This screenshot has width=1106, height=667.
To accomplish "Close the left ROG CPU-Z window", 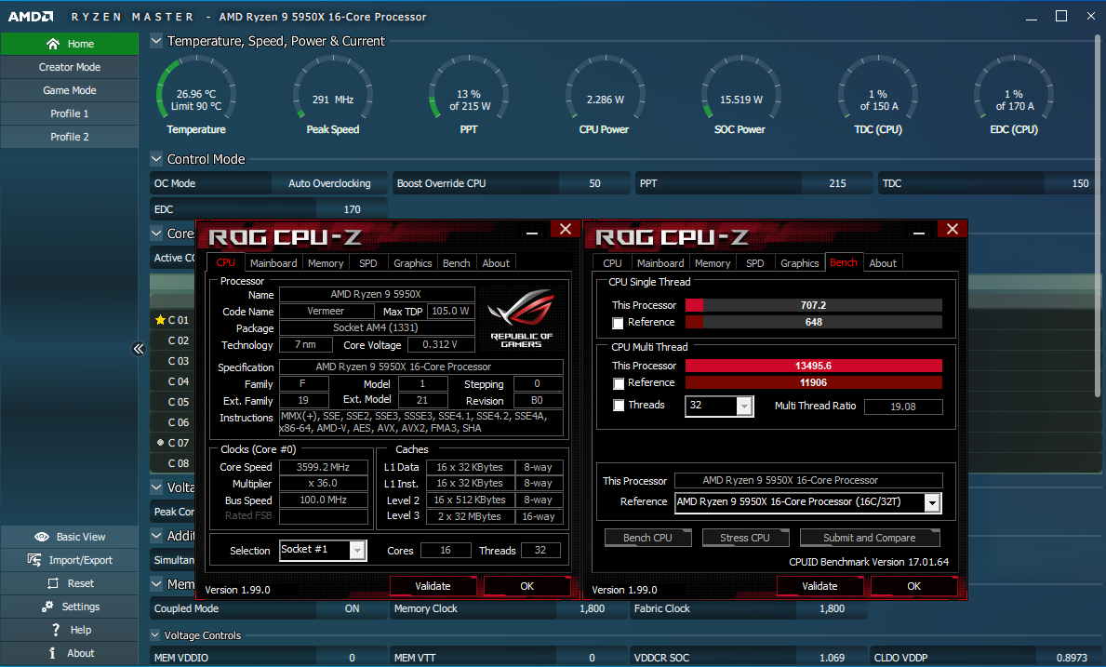I will (566, 229).
